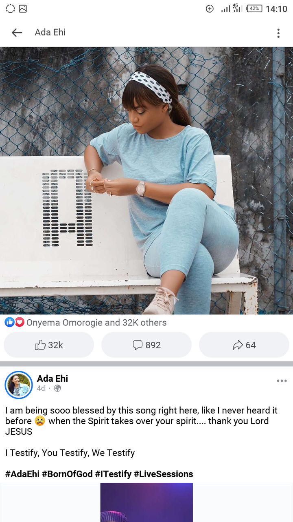Tap the Ada Ehi author name on post
The image size is (293, 522).
pos(52,378)
